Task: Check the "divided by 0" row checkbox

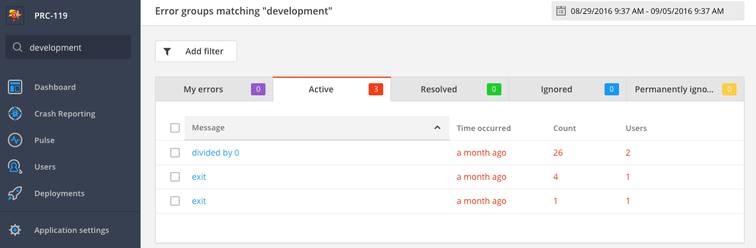Action: pyautogui.click(x=175, y=153)
